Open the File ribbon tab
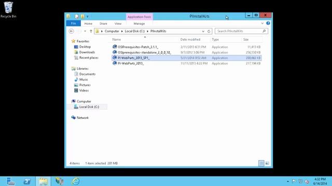 (73, 23)
